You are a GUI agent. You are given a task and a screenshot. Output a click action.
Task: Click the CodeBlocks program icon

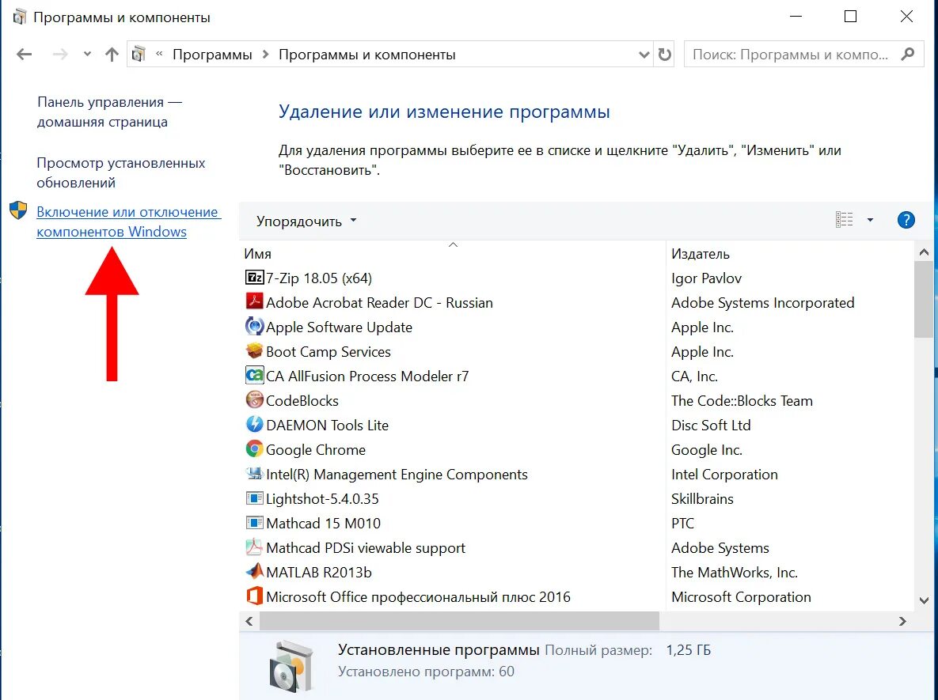[x=254, y=400]
